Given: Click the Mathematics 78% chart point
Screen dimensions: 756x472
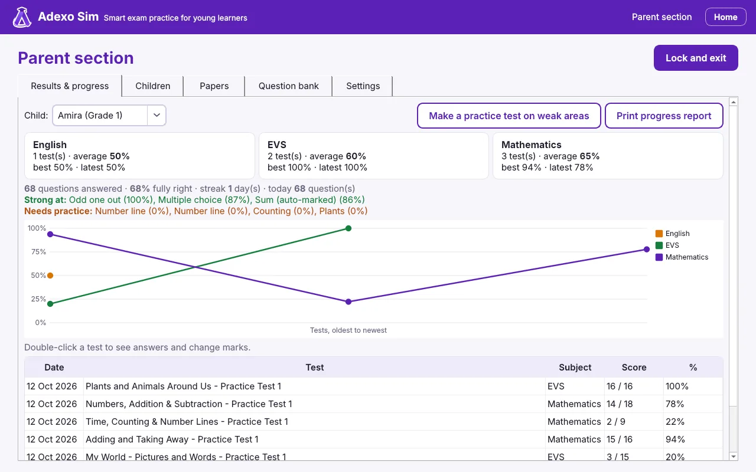Looking at the screenshot, I should [x=647, y=249].
